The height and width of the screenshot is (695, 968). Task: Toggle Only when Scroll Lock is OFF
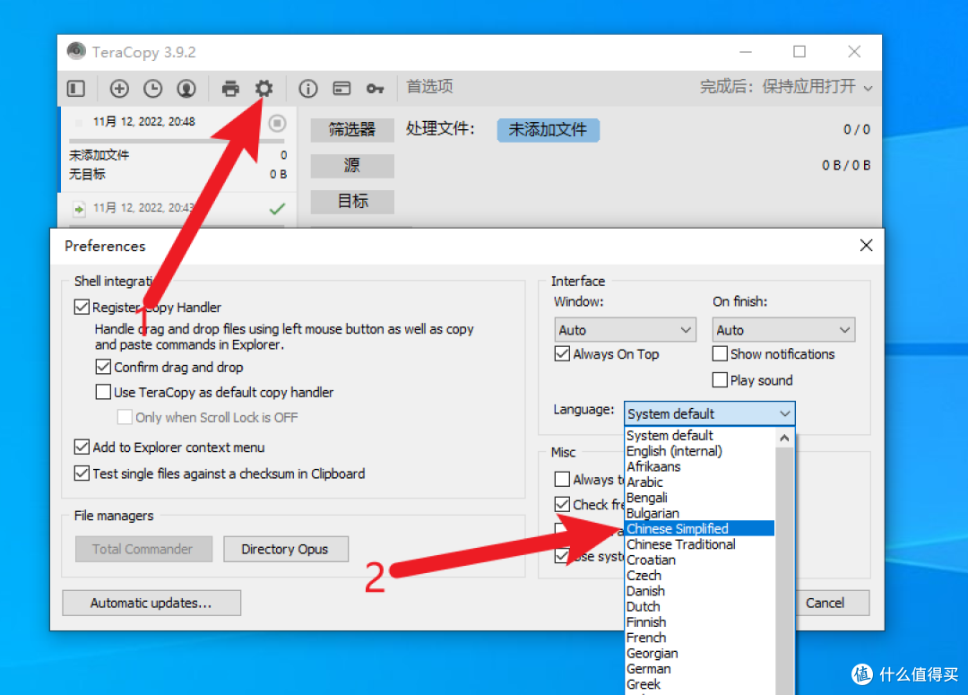(125, 418)
